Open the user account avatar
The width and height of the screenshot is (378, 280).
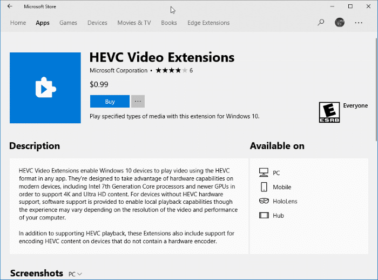(340, 23)
